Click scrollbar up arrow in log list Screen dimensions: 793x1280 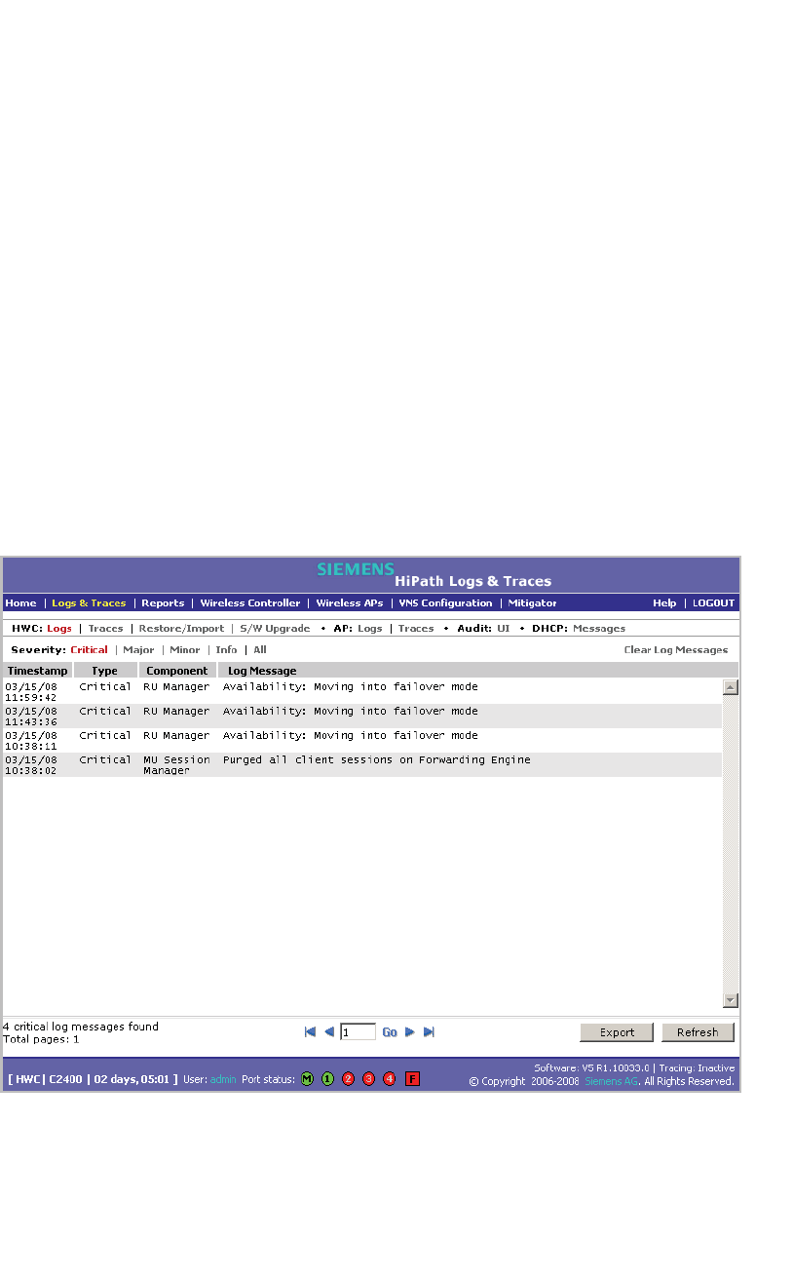[x=731, y=687]
